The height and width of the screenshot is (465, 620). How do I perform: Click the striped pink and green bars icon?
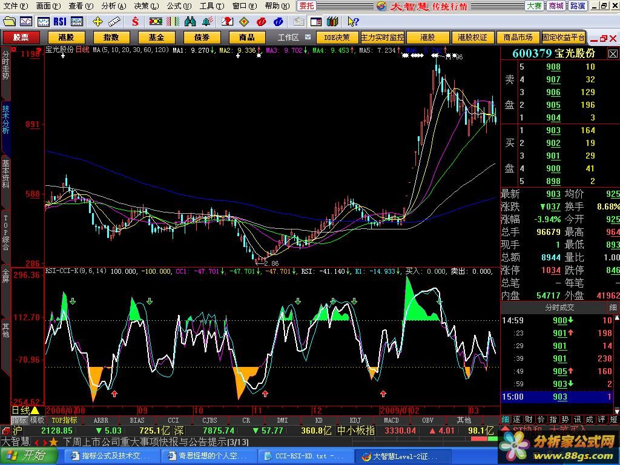(x=173, y=21)
